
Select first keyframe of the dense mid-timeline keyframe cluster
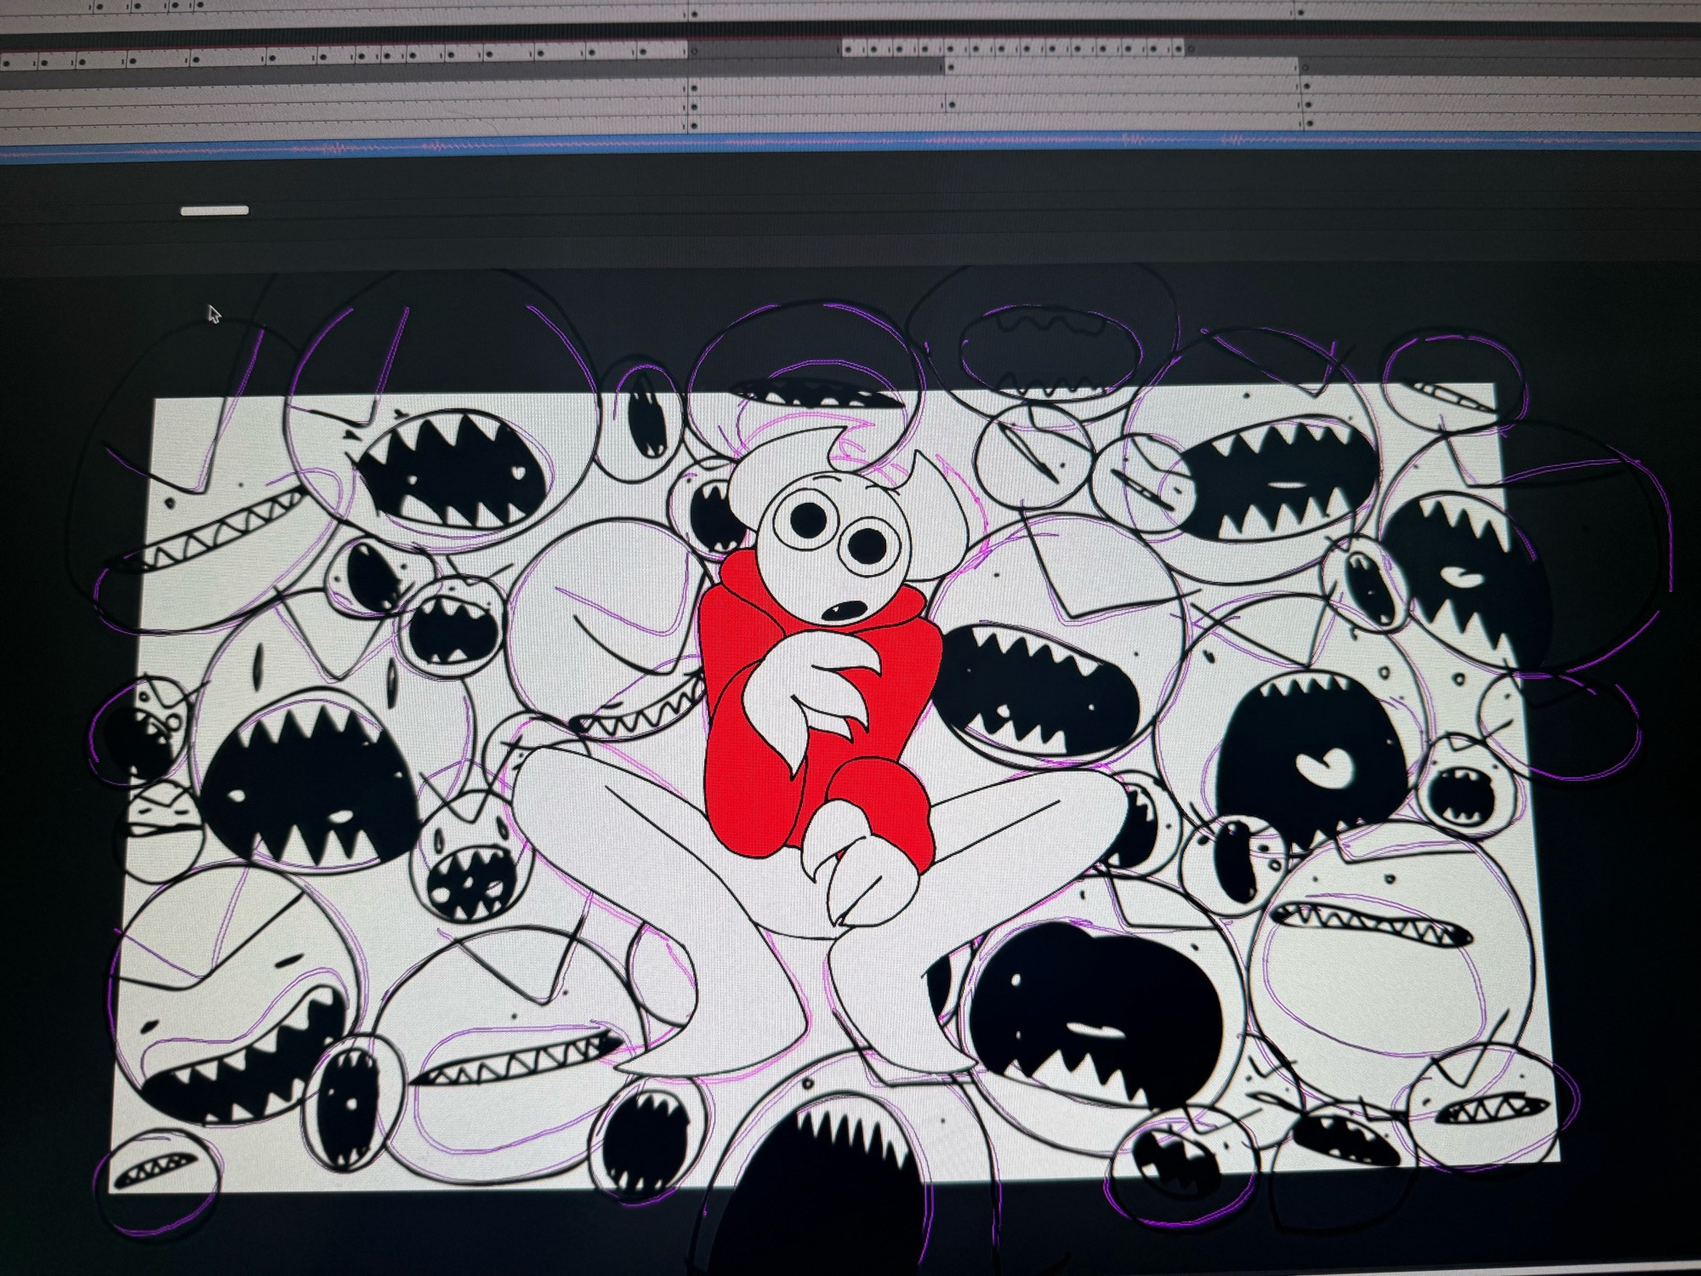tap(850, 49)
